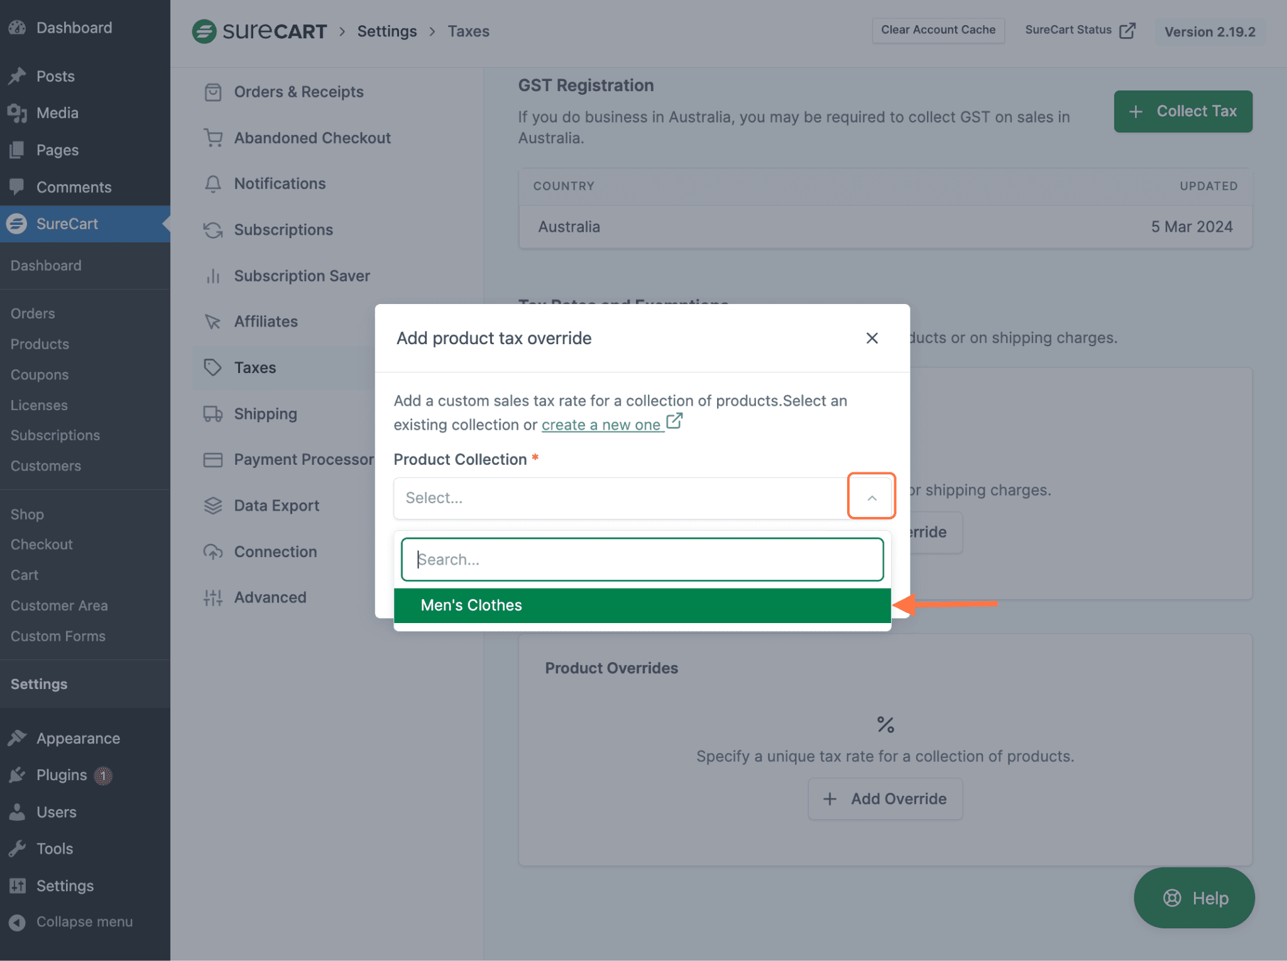Click the Data Export layers icon
Screen dimensions: 1287x961
tap(213, 506)
